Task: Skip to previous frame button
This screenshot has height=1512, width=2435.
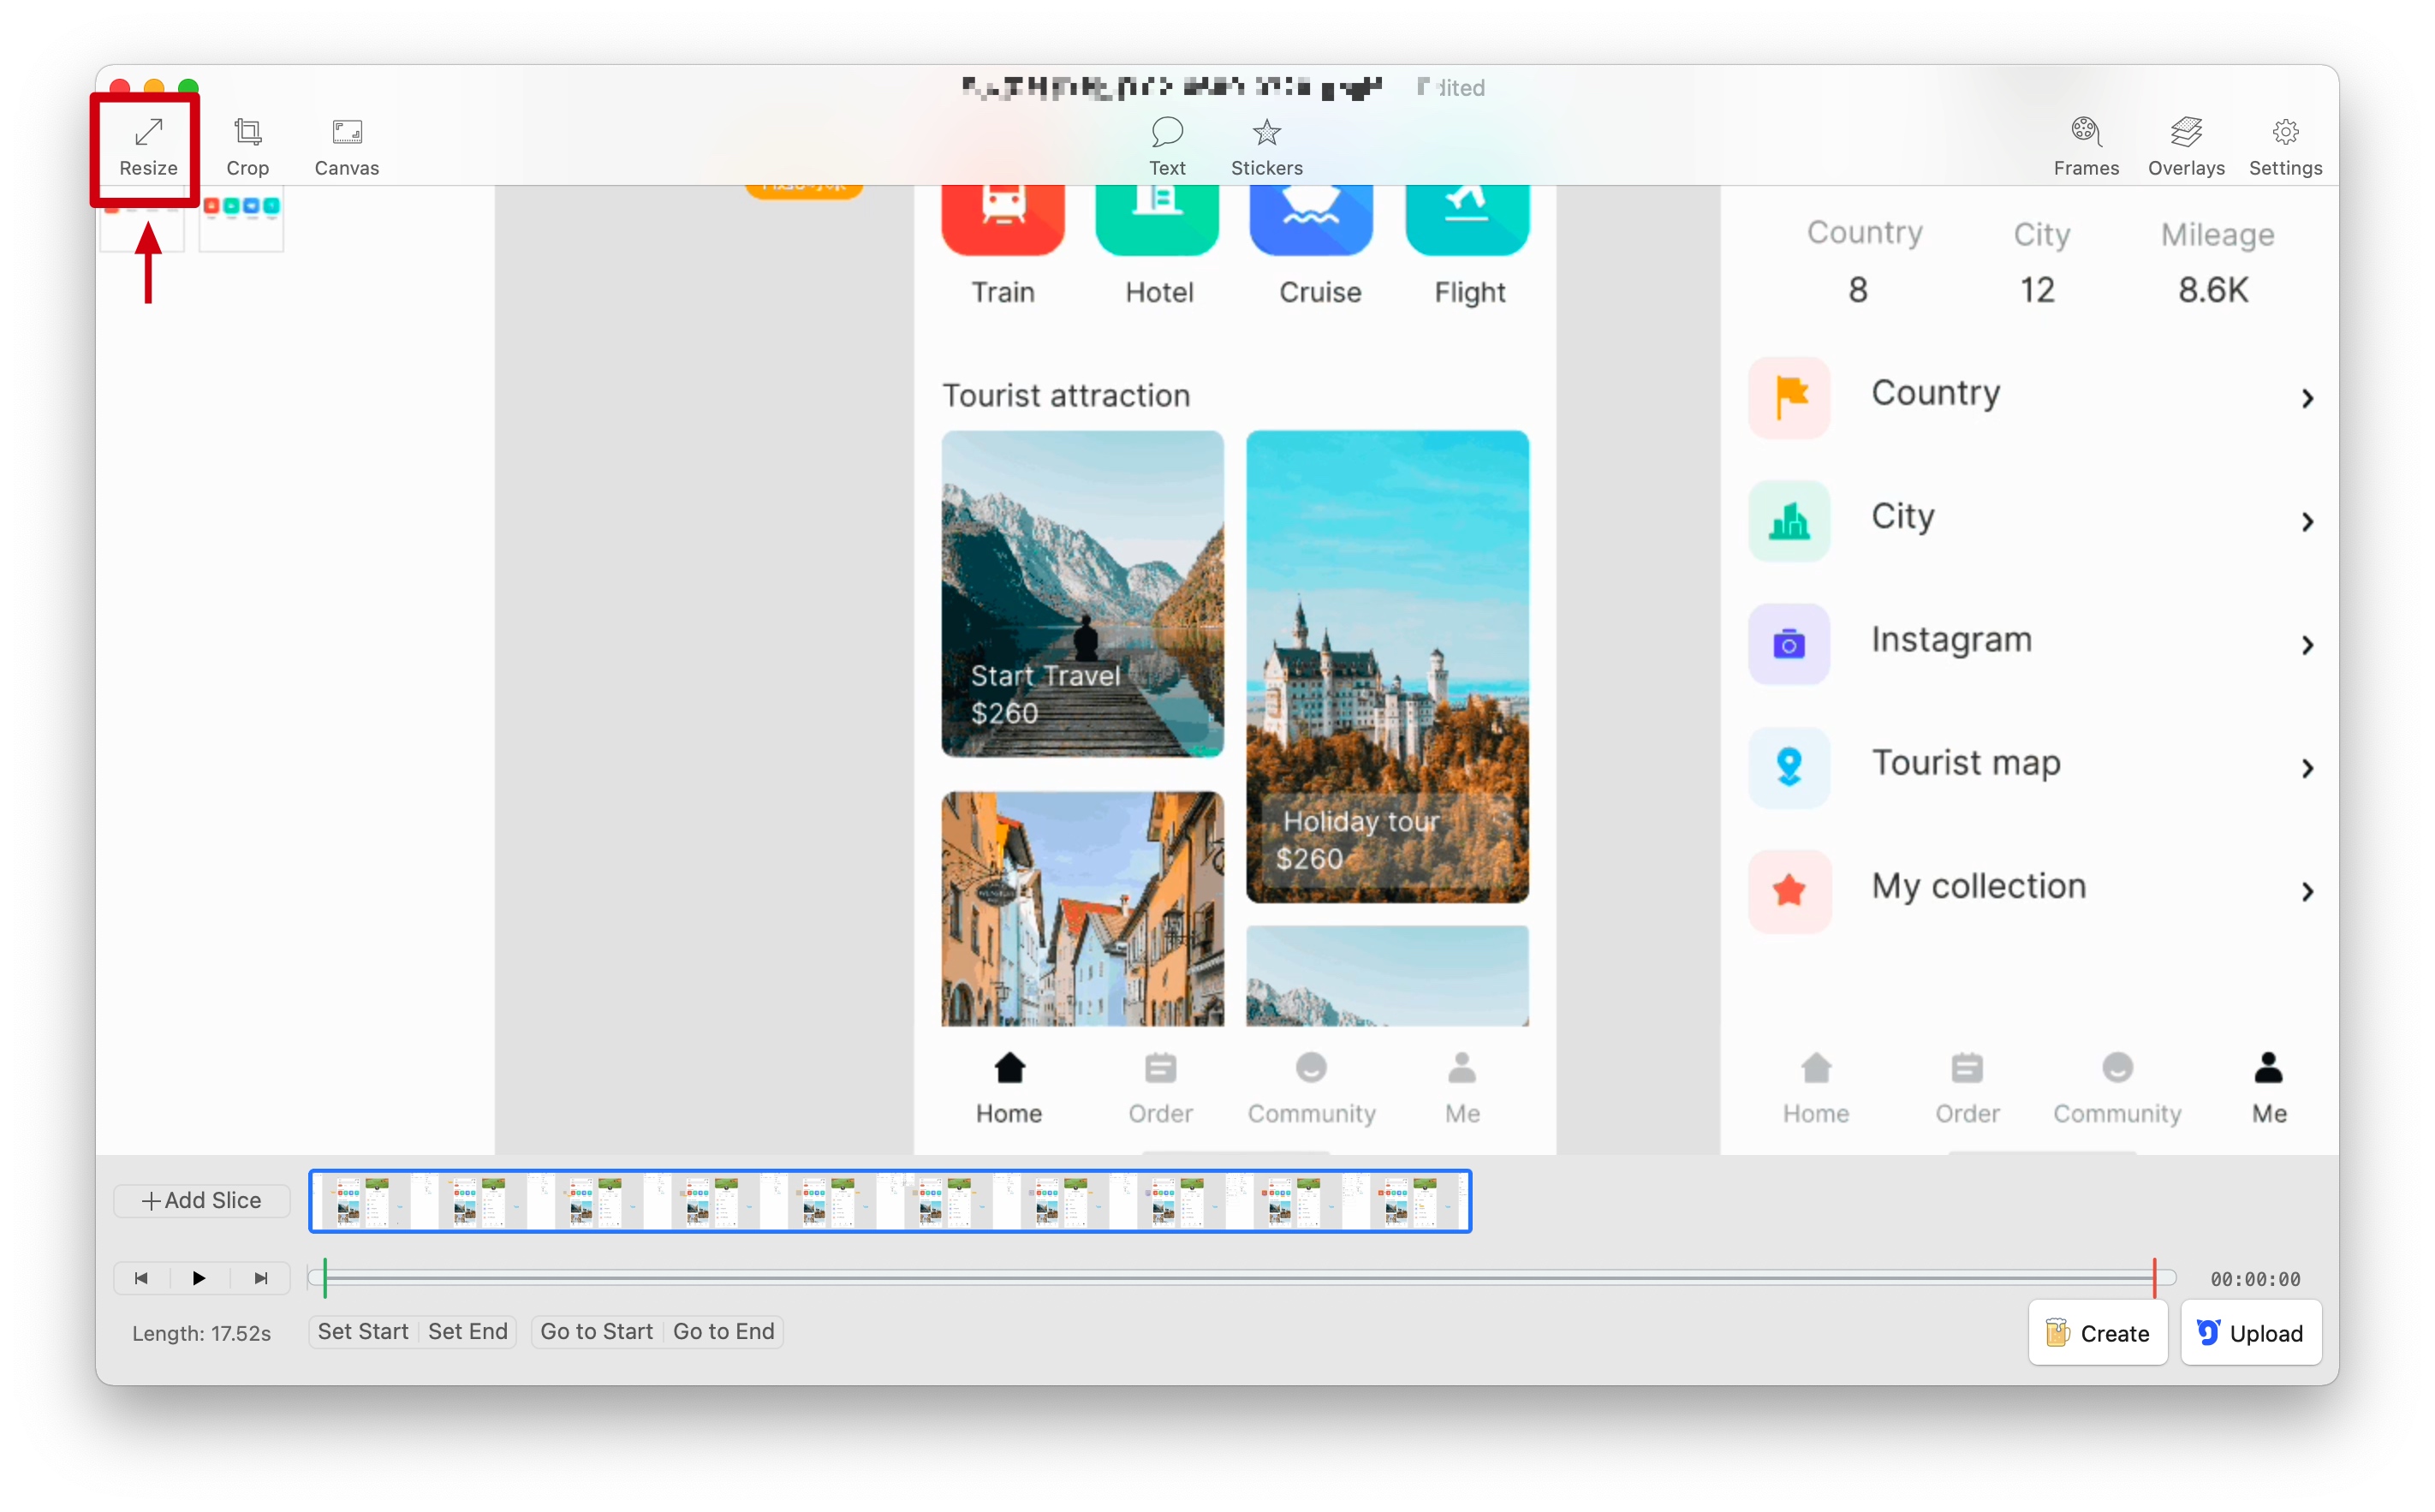Action: coord(141,1278)
